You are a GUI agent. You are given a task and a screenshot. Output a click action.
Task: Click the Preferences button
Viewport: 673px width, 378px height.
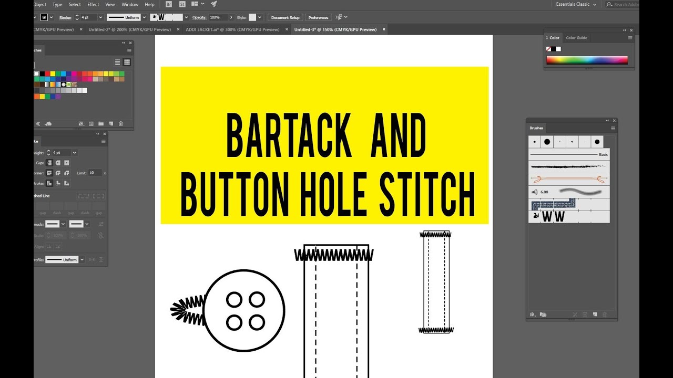tap(318, 17)
